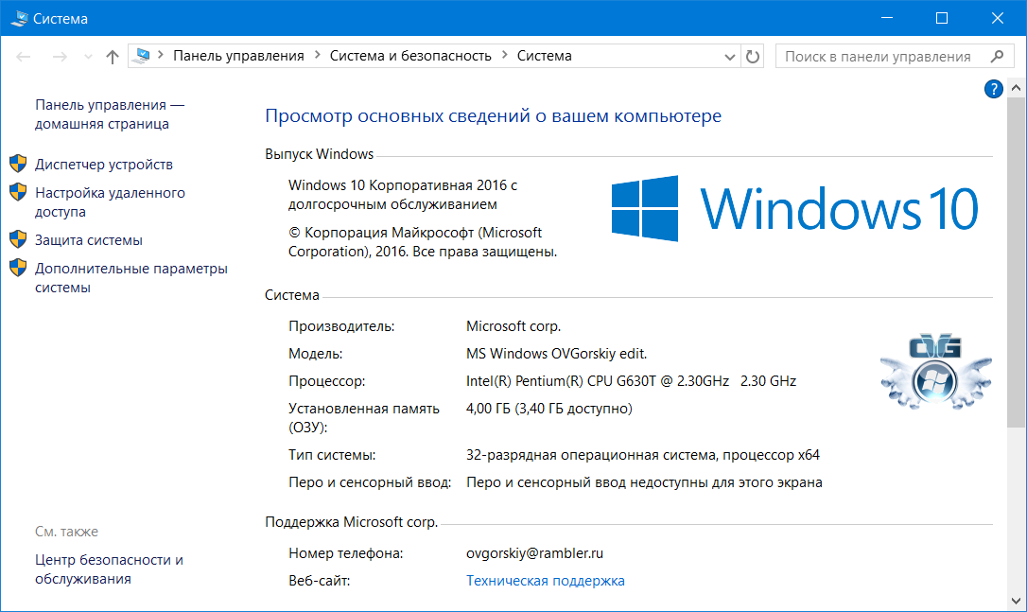
Task: Click the vertical scrollbar down arrow
Action: pyautogui.click(x=1017, y=601)
